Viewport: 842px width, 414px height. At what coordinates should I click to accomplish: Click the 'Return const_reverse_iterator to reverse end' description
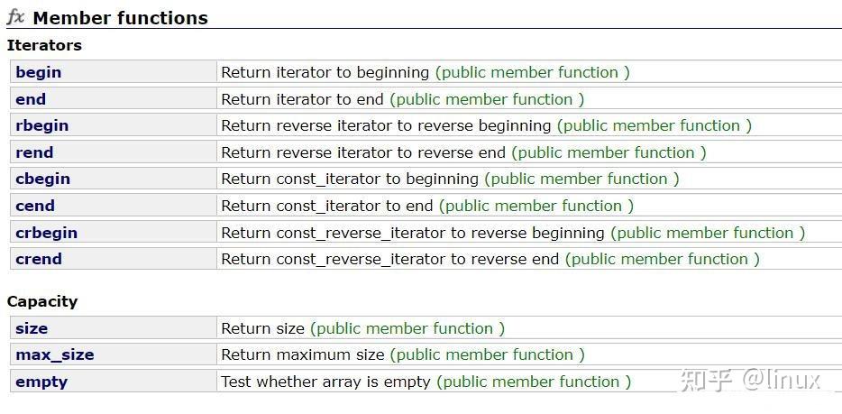point(390,259)
